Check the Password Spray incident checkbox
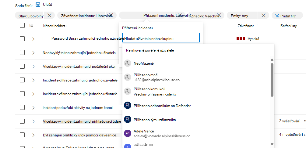 click(x=22, y=39)
